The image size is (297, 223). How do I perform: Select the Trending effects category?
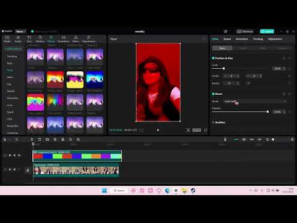(x=12, y=56)
